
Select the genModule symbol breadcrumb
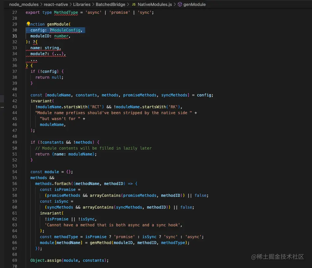tap(195, 4)
